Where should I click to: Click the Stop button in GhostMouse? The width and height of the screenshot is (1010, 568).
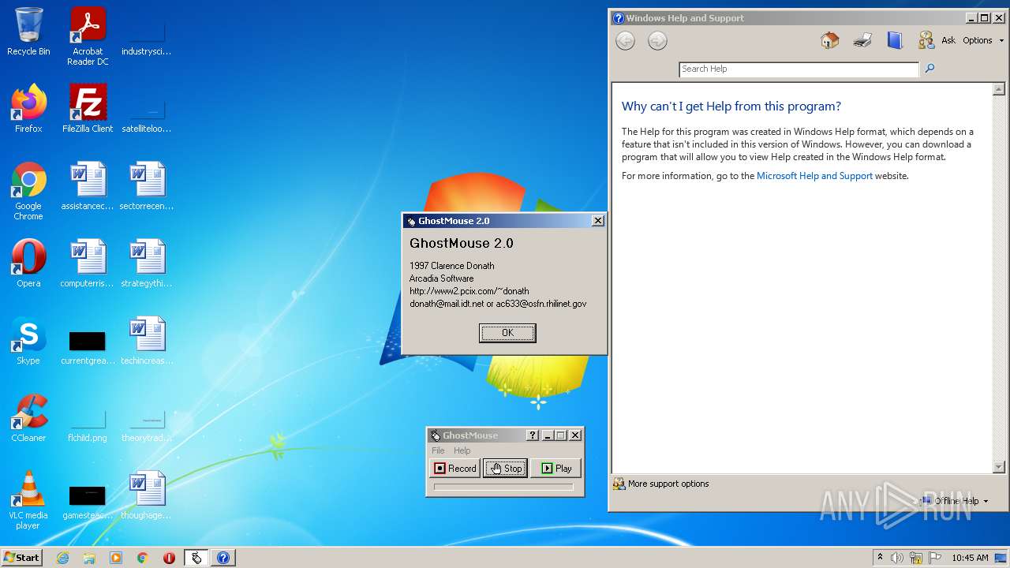[x=505, y=468]
